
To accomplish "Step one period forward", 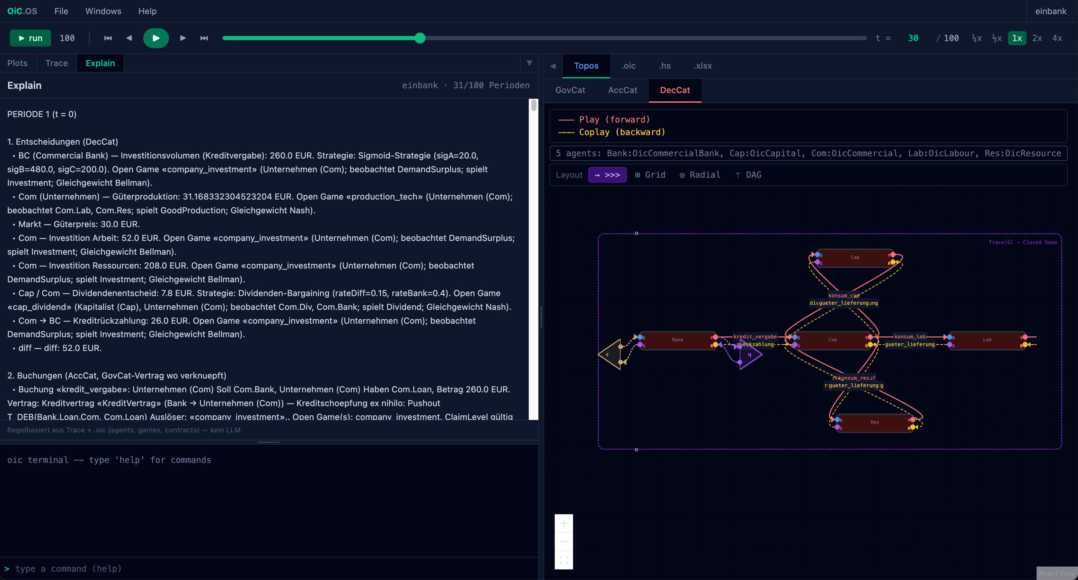I will click(x=183, y=38).
